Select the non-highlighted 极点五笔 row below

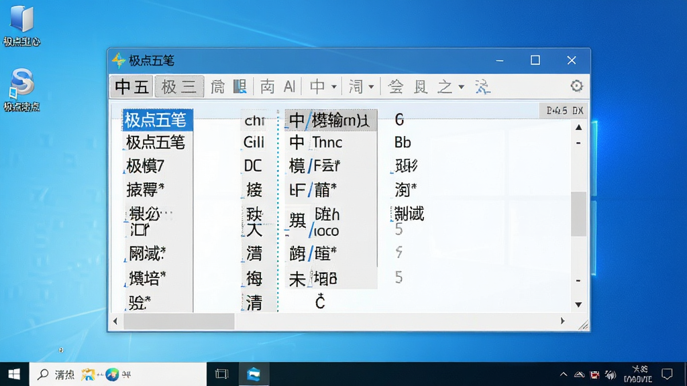point(157,143)
